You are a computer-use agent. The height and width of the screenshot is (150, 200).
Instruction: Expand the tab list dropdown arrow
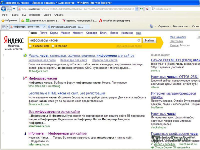8,27
